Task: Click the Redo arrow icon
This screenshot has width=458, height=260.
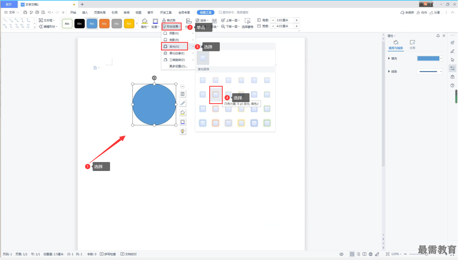Action: click(57, 12)
